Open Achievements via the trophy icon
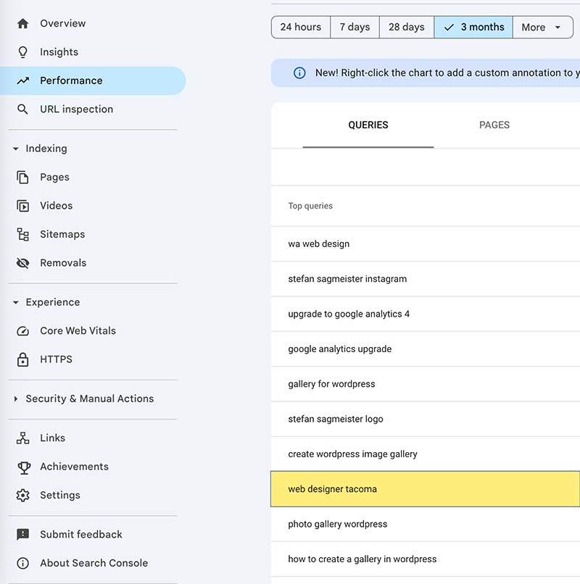This screenshot has width=580, height=584. (x=23, y=467)
